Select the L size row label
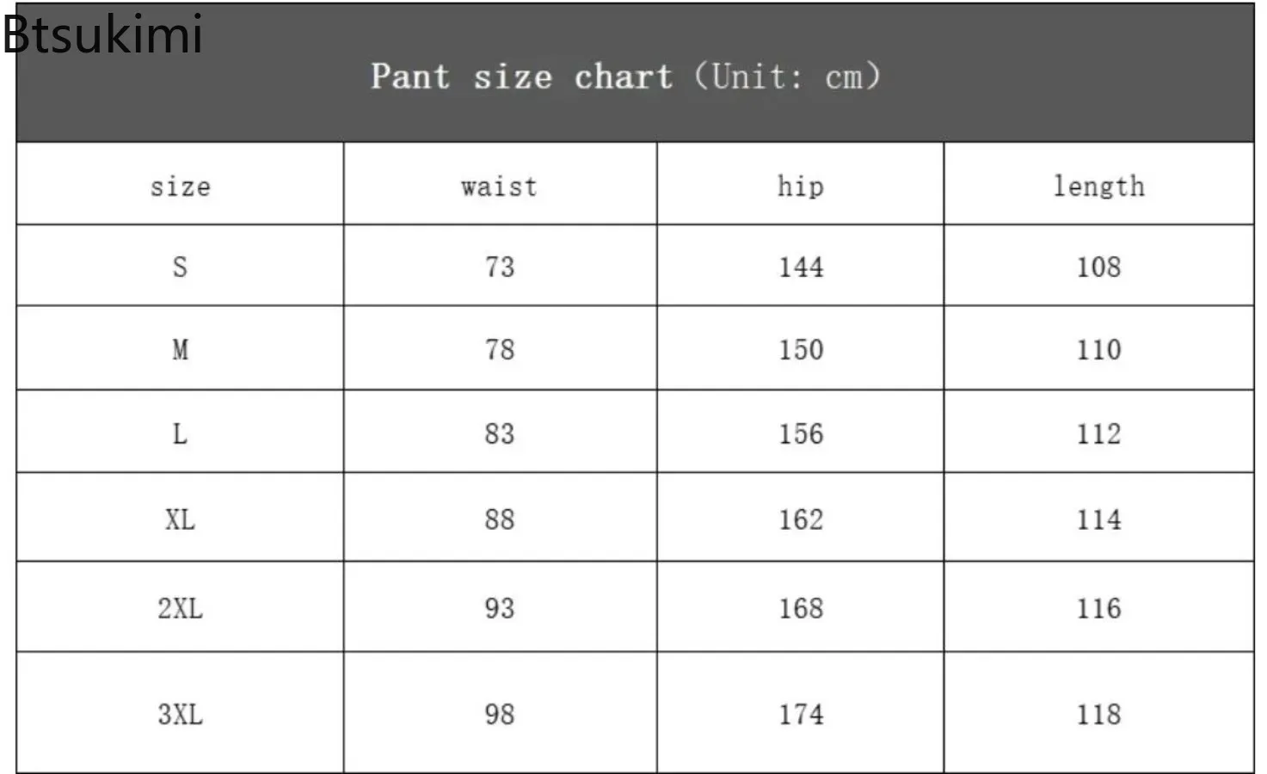Image resolution: width=1267 pixels, height=774 pixels. (x=180, y=433)
